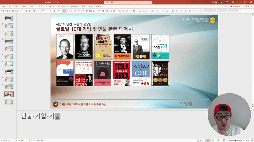The width and height of the screenshot is (254, 142).
Task: Select the ZERO to ONE book cover
Action: pyautogui.click(x=141, y=73)
